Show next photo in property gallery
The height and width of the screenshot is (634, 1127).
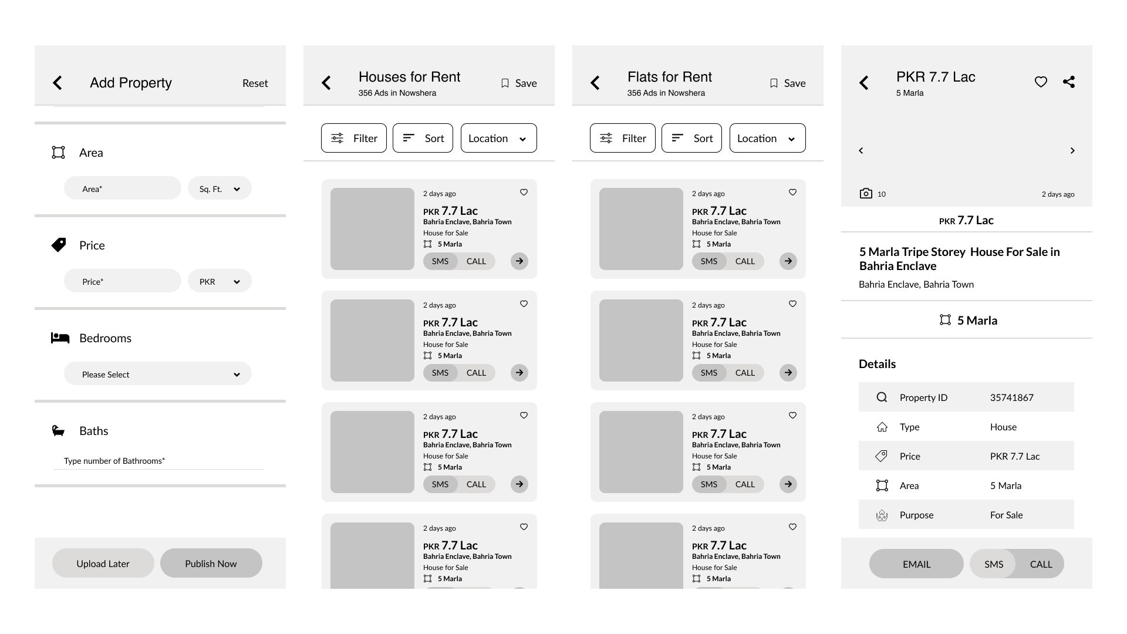click(x=1072, y=151)
